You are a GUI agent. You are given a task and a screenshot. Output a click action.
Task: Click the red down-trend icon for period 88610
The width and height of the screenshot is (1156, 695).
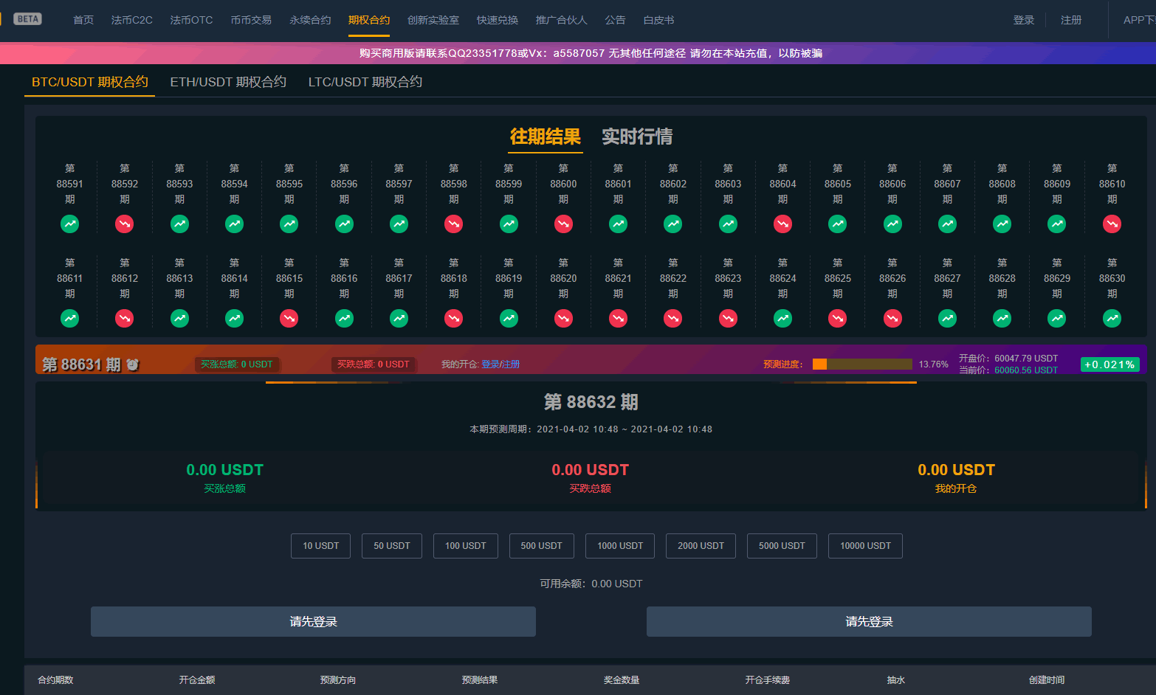tap(1112, 224)
